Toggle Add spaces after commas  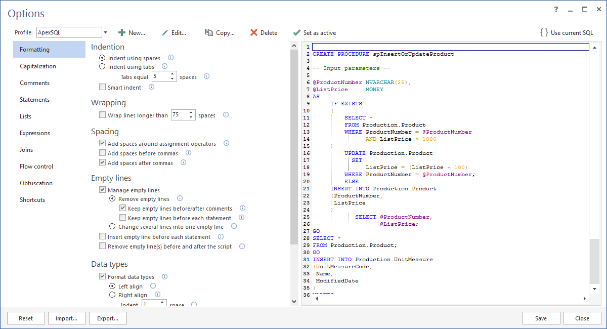point(103,163)
